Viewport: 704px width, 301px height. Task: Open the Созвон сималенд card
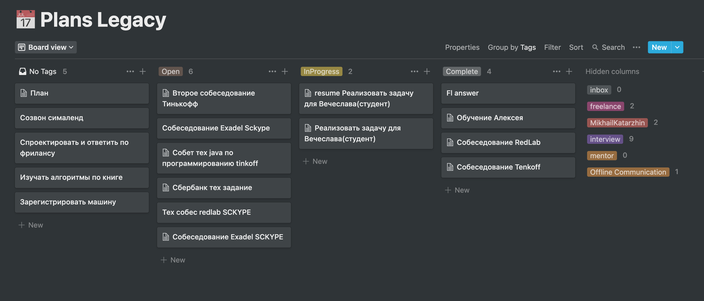point(82,118)
